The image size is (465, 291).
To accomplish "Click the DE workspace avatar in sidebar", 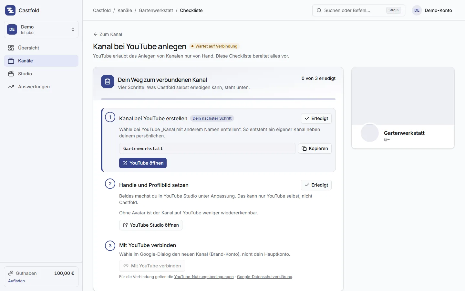I will pos(12,29).
